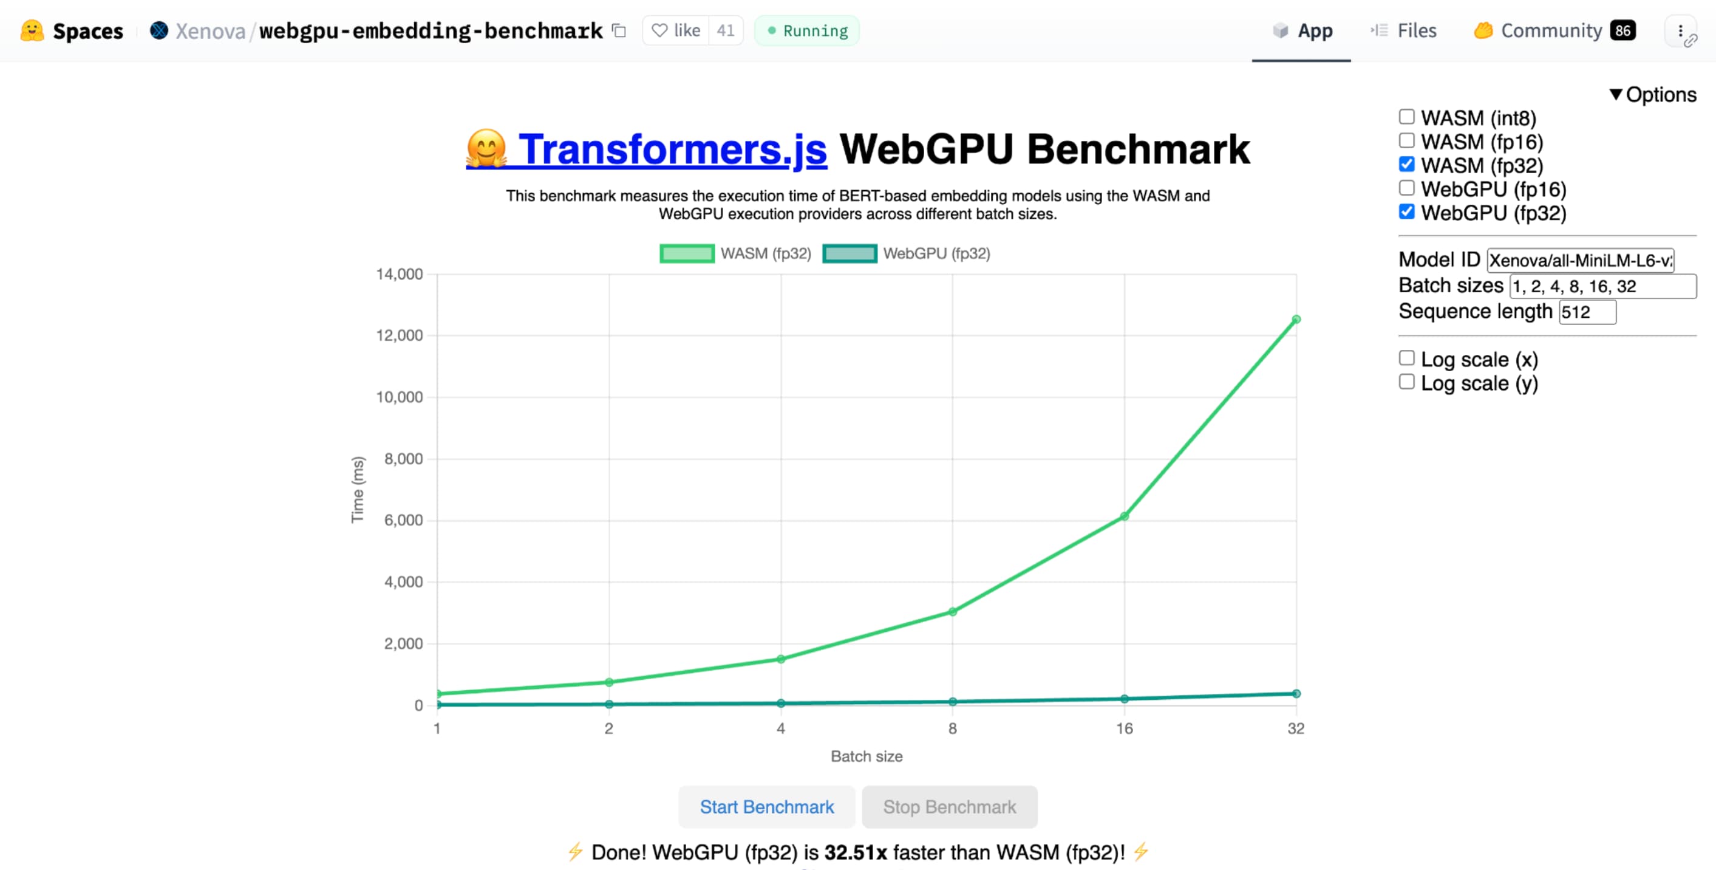Disable WebGPU fp32 checkbox

pyautogui.click(x=1406, y=213)
